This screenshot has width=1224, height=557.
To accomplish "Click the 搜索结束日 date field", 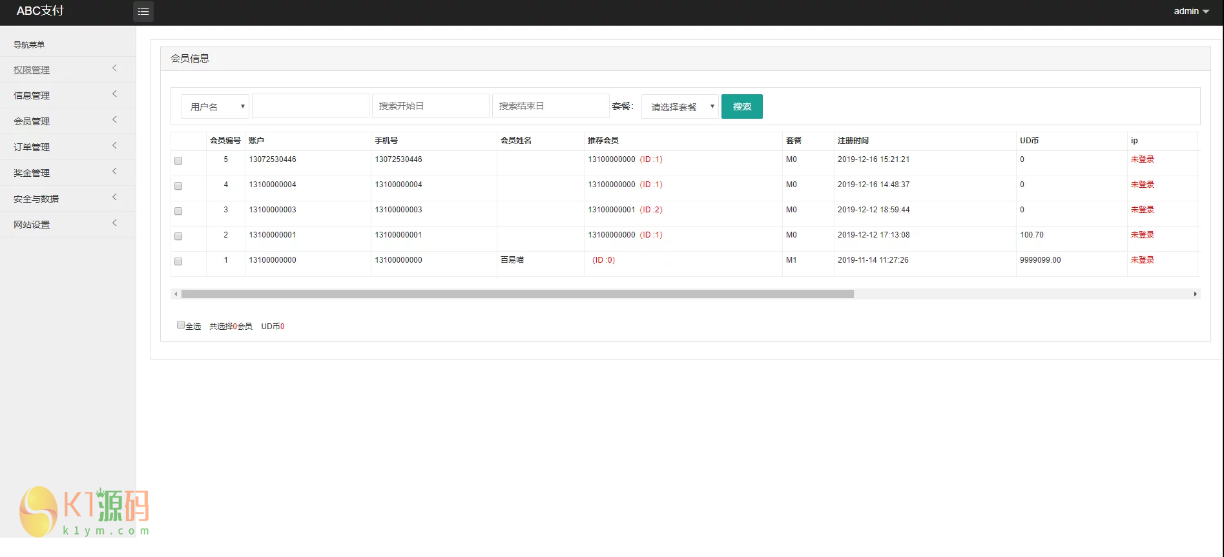I will (551, 106).
